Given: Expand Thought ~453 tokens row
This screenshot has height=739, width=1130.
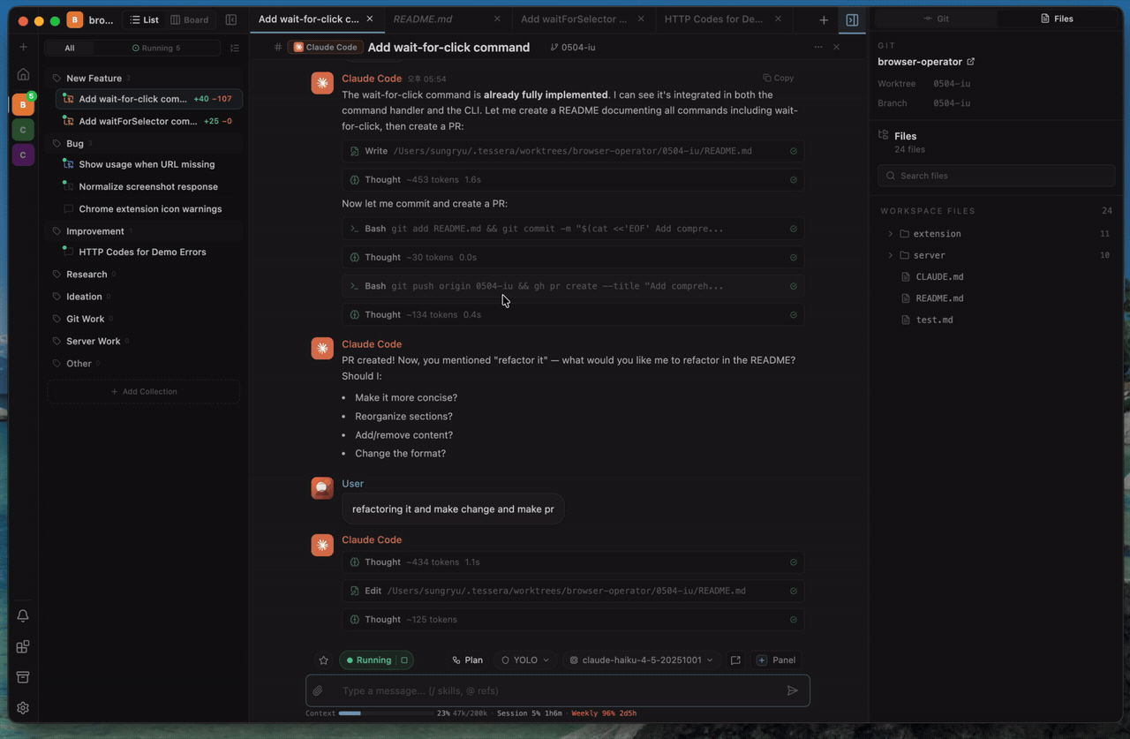Looking at the screenshot, I should [x=573, y=179].
